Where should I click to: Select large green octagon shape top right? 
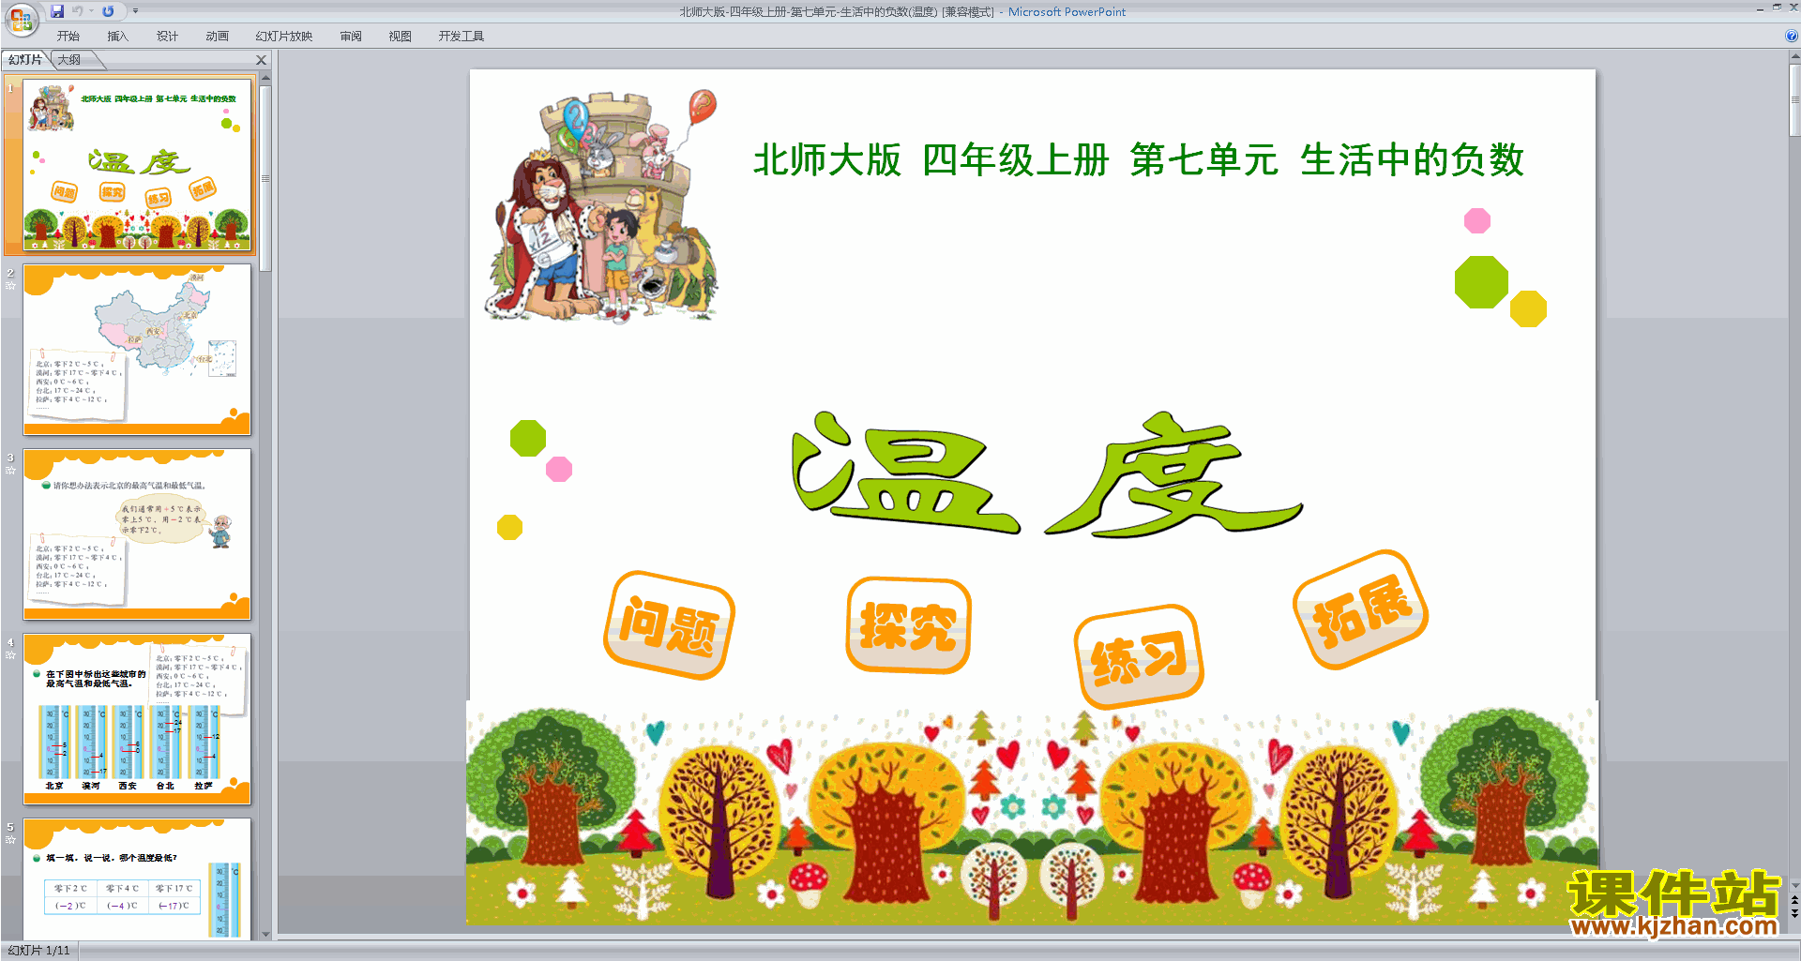click(x=1481, y=281)
